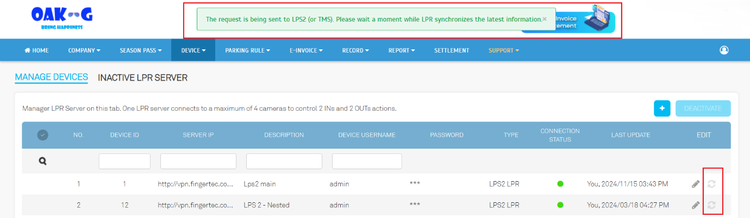Click the OAK-G logo
The height and width of the screenshot is (218, 750).
[x=62, y=19]
